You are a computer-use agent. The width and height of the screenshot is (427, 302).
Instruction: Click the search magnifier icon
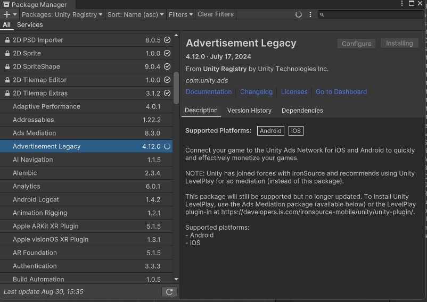[x=322, y=14]
